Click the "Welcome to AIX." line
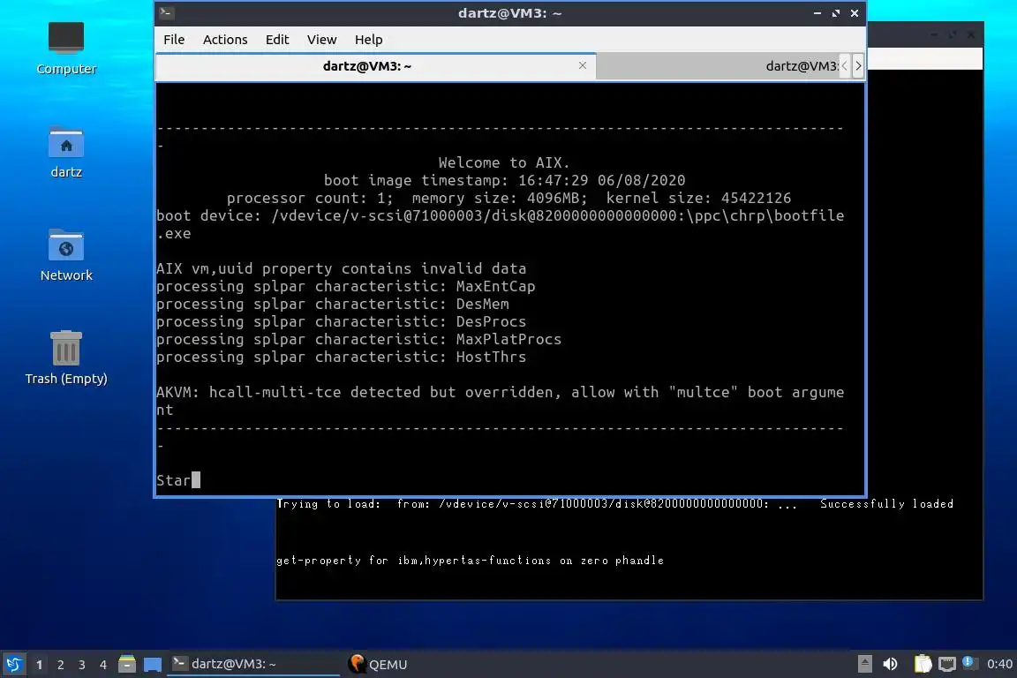1017x678 pixels. (503, 162)
